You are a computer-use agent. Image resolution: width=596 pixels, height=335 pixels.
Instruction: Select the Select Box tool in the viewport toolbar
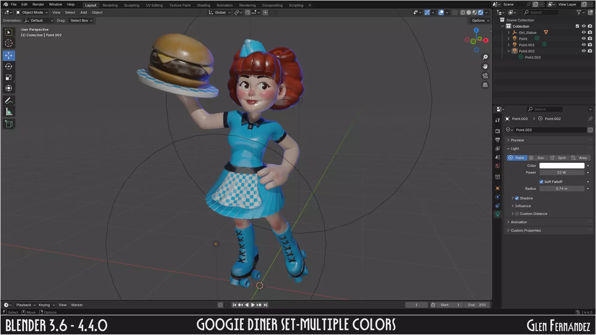[x=9, y=32]
